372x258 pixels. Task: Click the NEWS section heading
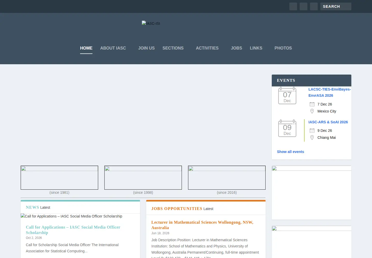pyautogui.click(x=32, y=207)
